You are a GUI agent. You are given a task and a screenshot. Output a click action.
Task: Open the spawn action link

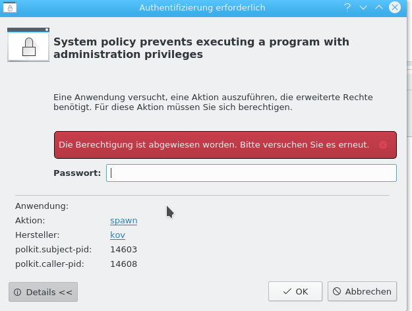(123, 220)
